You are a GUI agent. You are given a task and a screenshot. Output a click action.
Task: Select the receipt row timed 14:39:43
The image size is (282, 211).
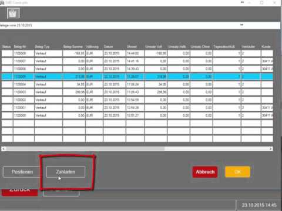coord(137,69)
